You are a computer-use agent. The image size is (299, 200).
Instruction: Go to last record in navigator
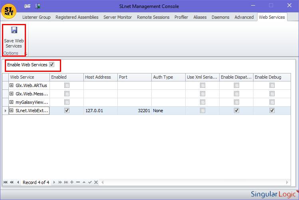click(x=66, y=182)
